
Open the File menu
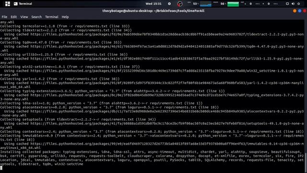4,17
